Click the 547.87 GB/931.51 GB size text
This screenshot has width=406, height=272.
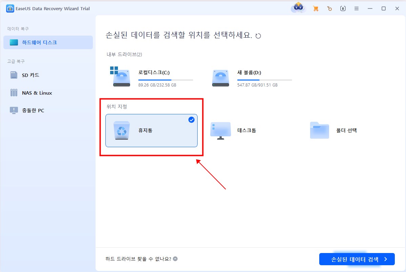(257, 85)
